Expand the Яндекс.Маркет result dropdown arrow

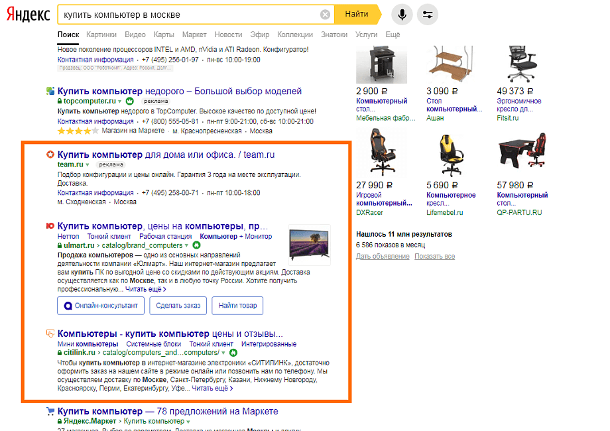(x=188, y=422)
